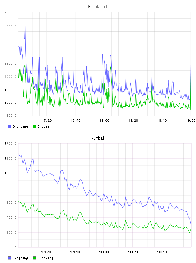The height and width of the screenshot is (263, 196).
Task: Click the 2500.0 y-axis label in Frankfurt
Action: pyautogui.click(x=11, y=64)
